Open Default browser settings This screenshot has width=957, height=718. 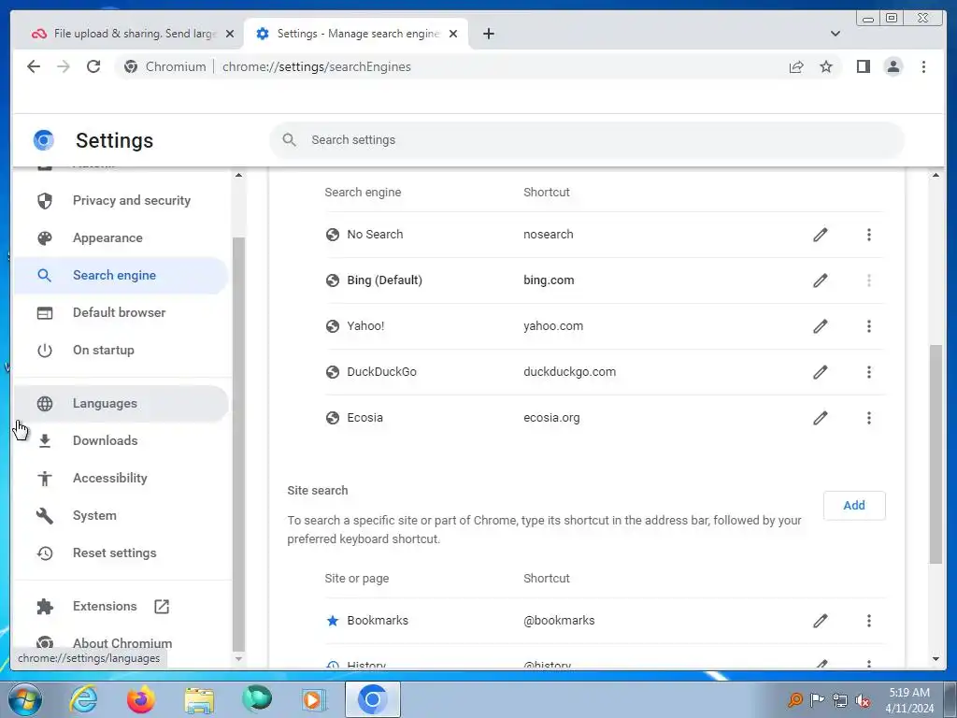point(121,312)
